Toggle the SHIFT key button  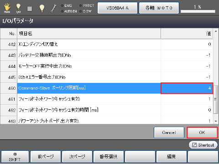point(15,157)
